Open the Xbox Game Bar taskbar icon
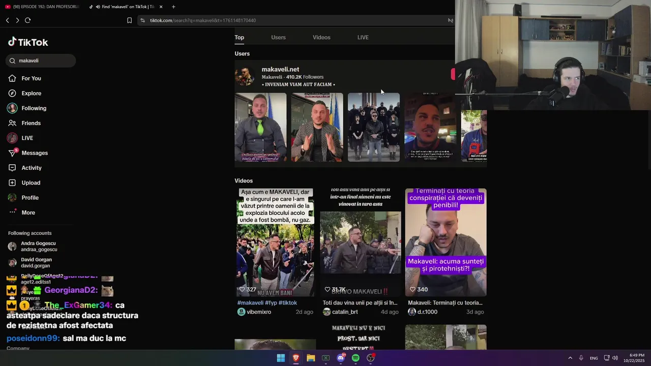The height and width of the screenshot is (366, 651). point(325,358)
